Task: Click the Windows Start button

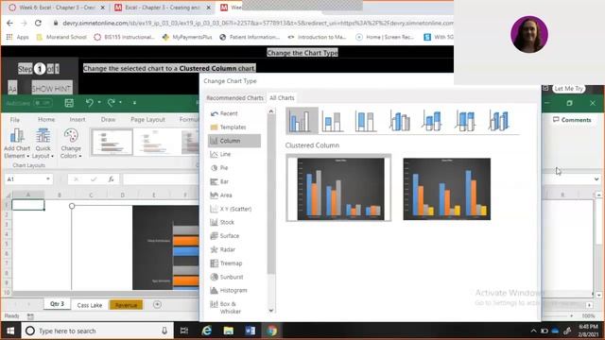Action: 10,331
